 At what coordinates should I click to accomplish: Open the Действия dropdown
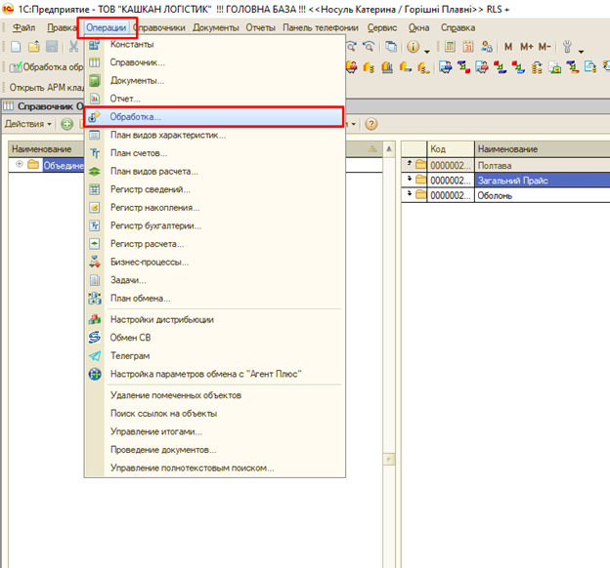point(28,124)
